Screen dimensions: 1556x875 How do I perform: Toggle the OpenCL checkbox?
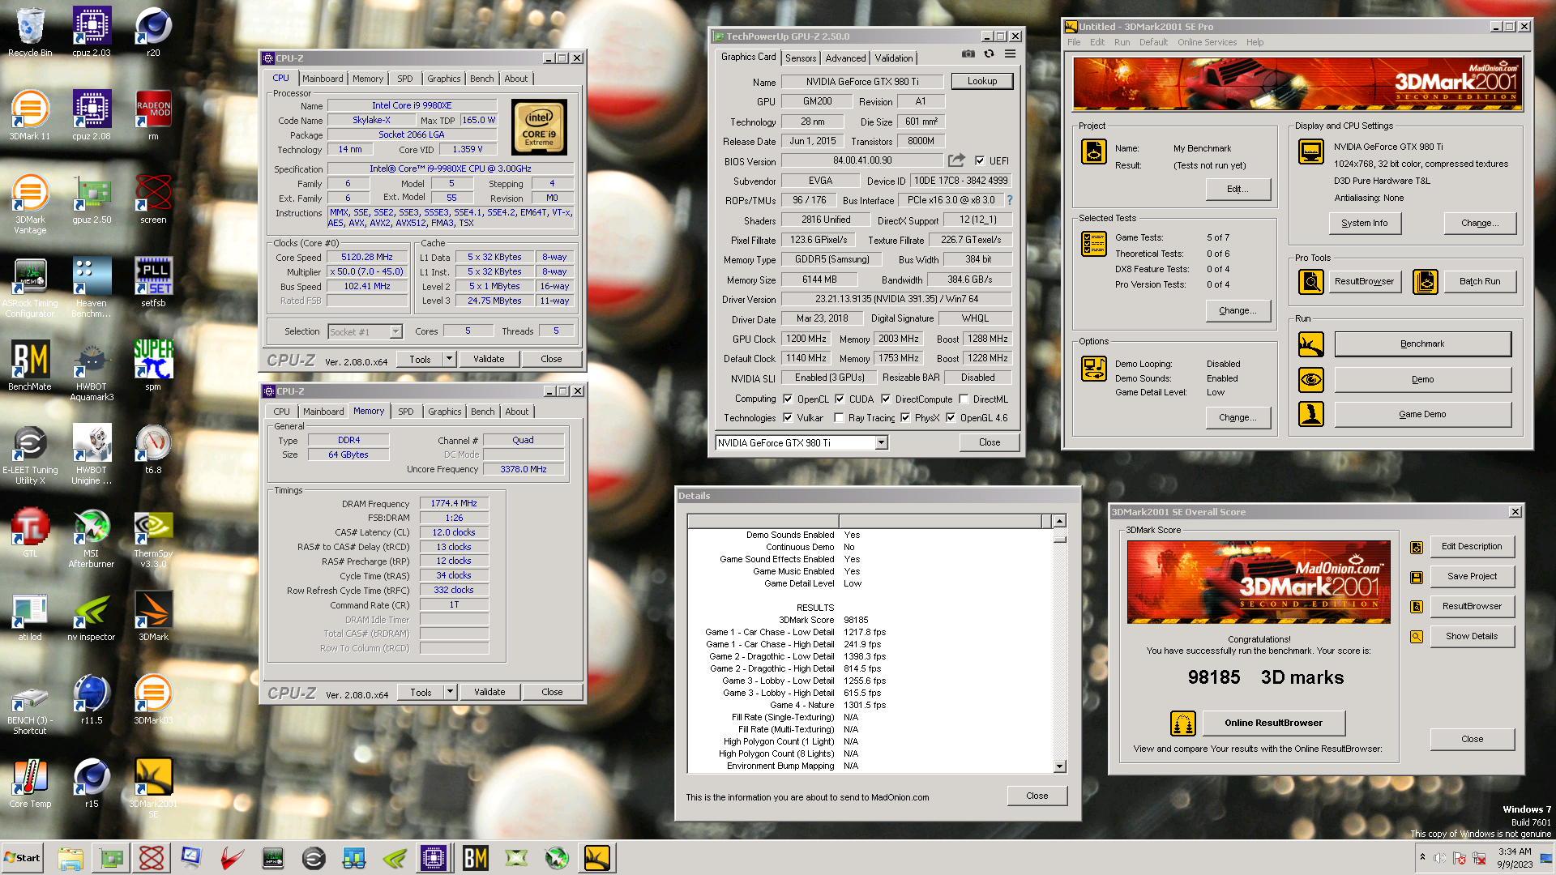tap(788, 399)
